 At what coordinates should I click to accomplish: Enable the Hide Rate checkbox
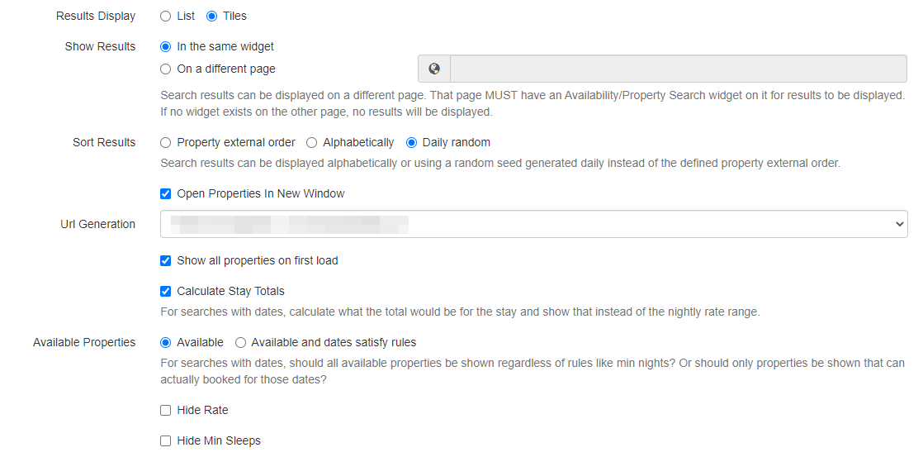165,411
